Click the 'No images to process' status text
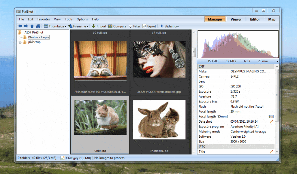Screen dimensions: 297x174 click(109, 158)
